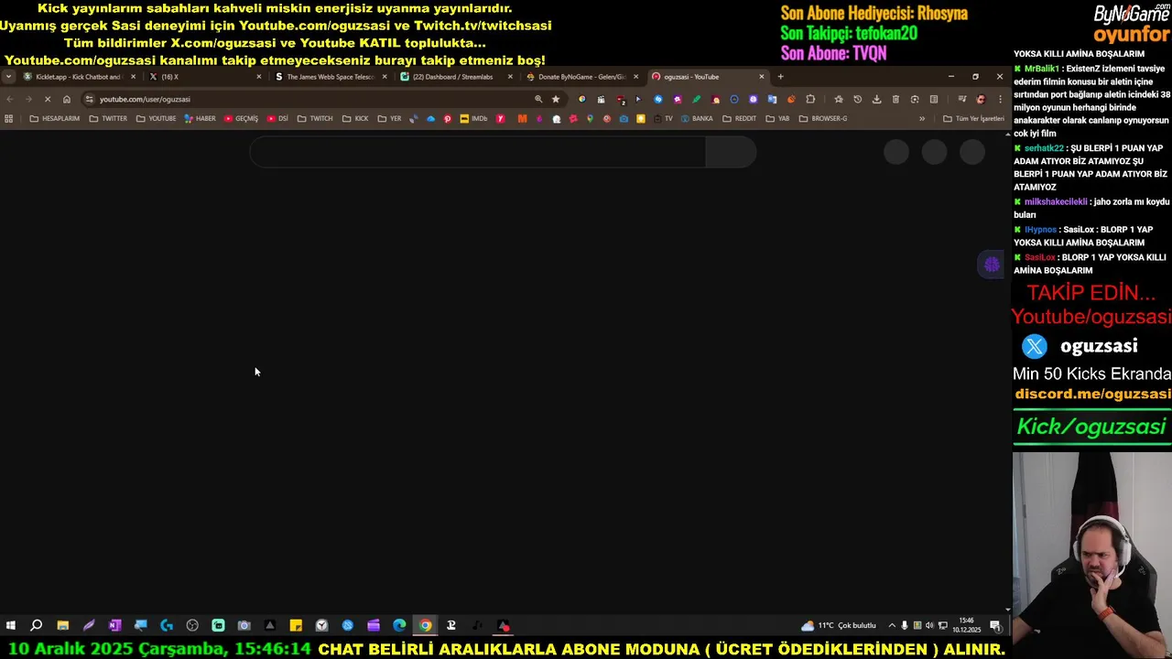Open the Google Translate extension icon
Screen dimensions: 1172x659
click(x=772, y=99)
